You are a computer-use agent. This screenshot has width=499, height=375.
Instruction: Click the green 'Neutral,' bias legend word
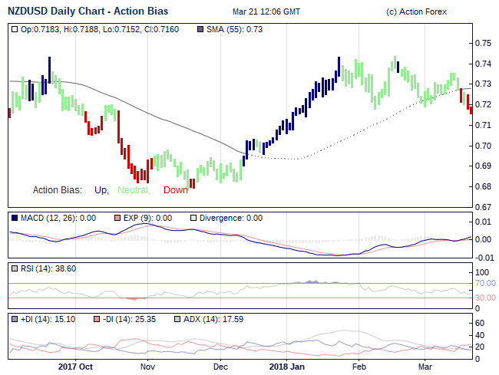[x=134, y=190]
